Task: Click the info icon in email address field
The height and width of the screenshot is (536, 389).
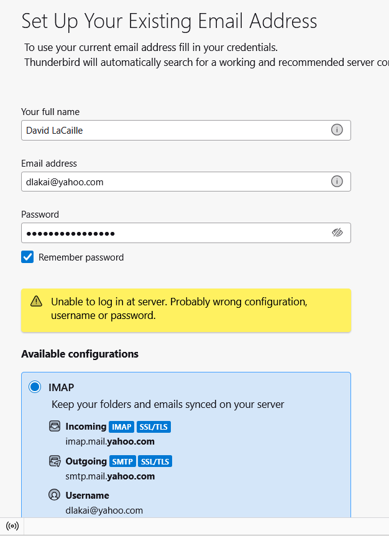Action: point(337,182)
